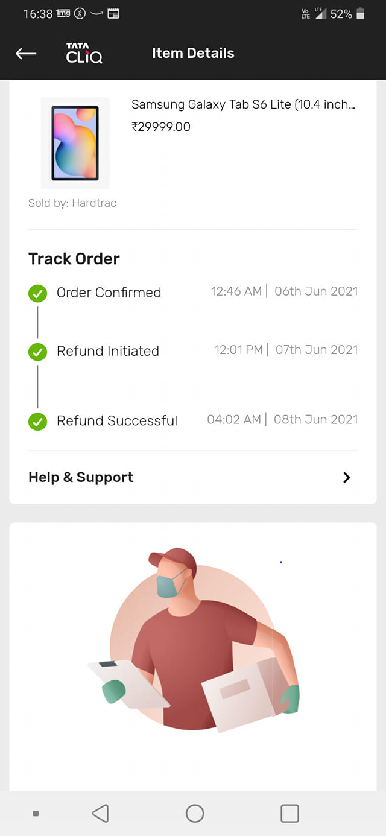Open recent apps square button
This screenshot has height=836, width=386.
pyautogui.click(x=289, y=813)
